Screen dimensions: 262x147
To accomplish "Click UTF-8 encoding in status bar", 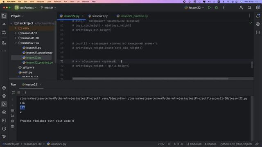I will point(178,144).
